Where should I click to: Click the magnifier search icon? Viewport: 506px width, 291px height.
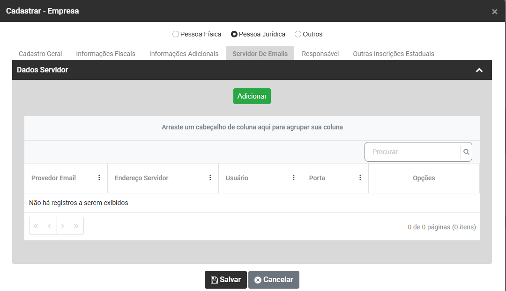point(466,152)
